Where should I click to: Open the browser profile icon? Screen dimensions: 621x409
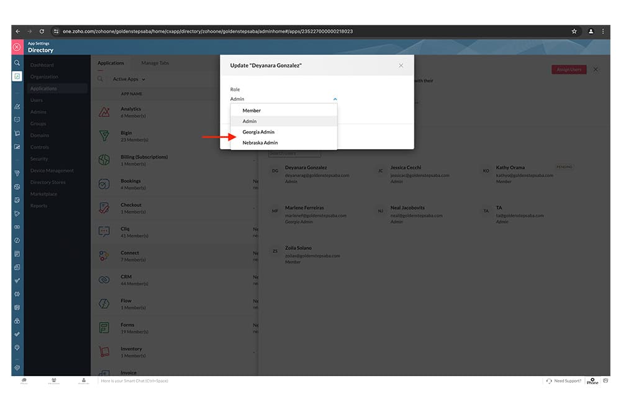[591, 31]
